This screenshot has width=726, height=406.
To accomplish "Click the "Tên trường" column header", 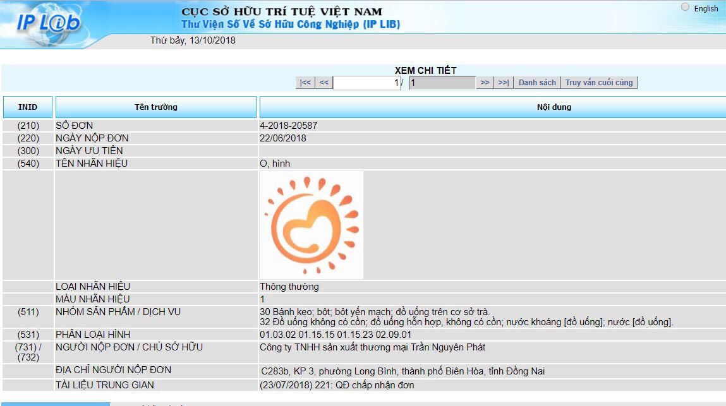I will pyautogui.click(x=156, y=107).
